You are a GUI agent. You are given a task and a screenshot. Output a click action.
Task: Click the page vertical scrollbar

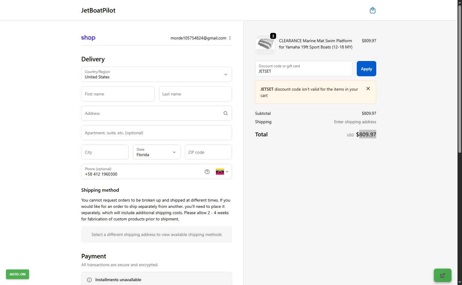pos(460,79)
